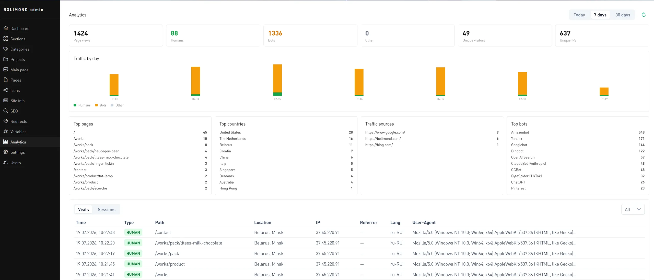Image resolution: width=654 pixels, height=280 pixels.
Task: Select the 7 days time range
Action: click(x=600, y=15)
